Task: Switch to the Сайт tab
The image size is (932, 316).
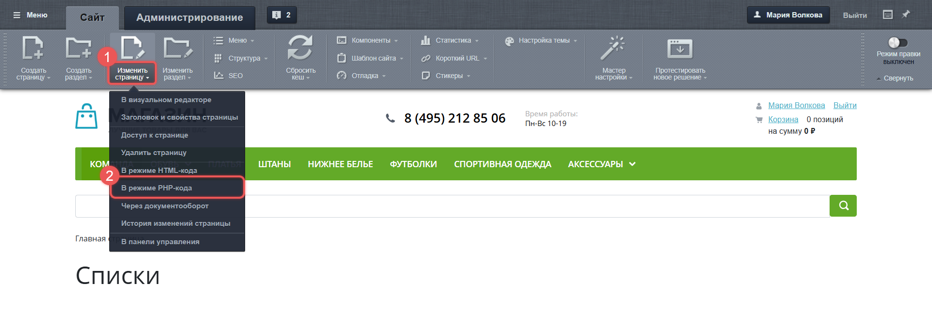Action: tap(92, 17)
